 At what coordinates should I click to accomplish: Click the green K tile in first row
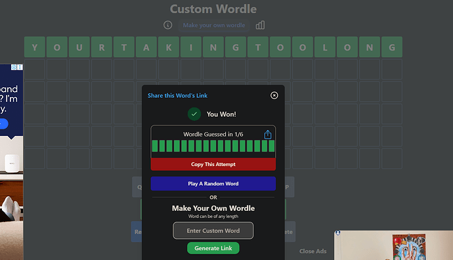coord(169,47)
